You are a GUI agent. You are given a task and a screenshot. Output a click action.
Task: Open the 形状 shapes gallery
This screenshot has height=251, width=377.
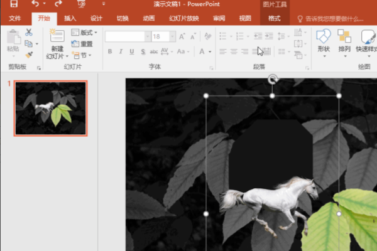coord(324,40)
